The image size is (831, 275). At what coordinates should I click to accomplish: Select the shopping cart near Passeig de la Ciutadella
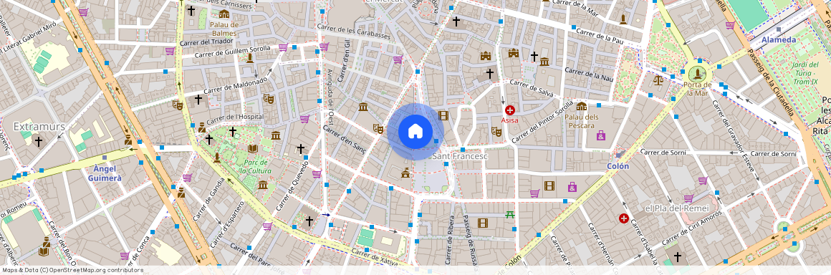tap(730, 25)
